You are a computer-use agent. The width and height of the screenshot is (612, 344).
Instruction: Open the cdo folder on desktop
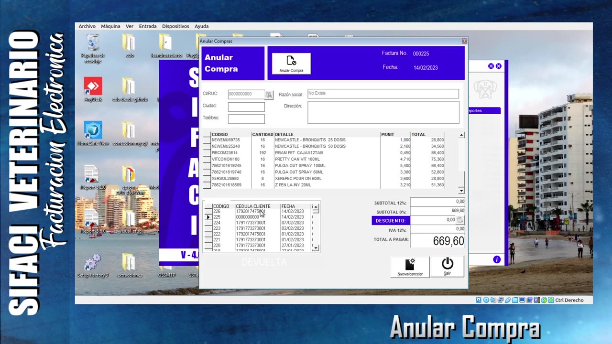tap(130, 46)
